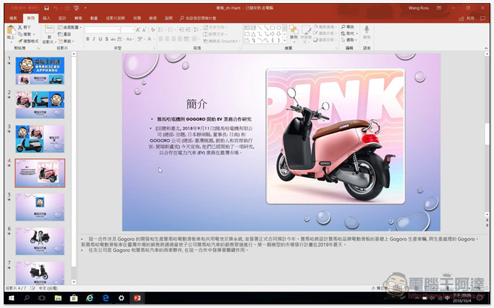The height and width of the screenshot is (308, 494).
Task: Open the Shape Fill (圖案填滿) menu
Action: 326,27
